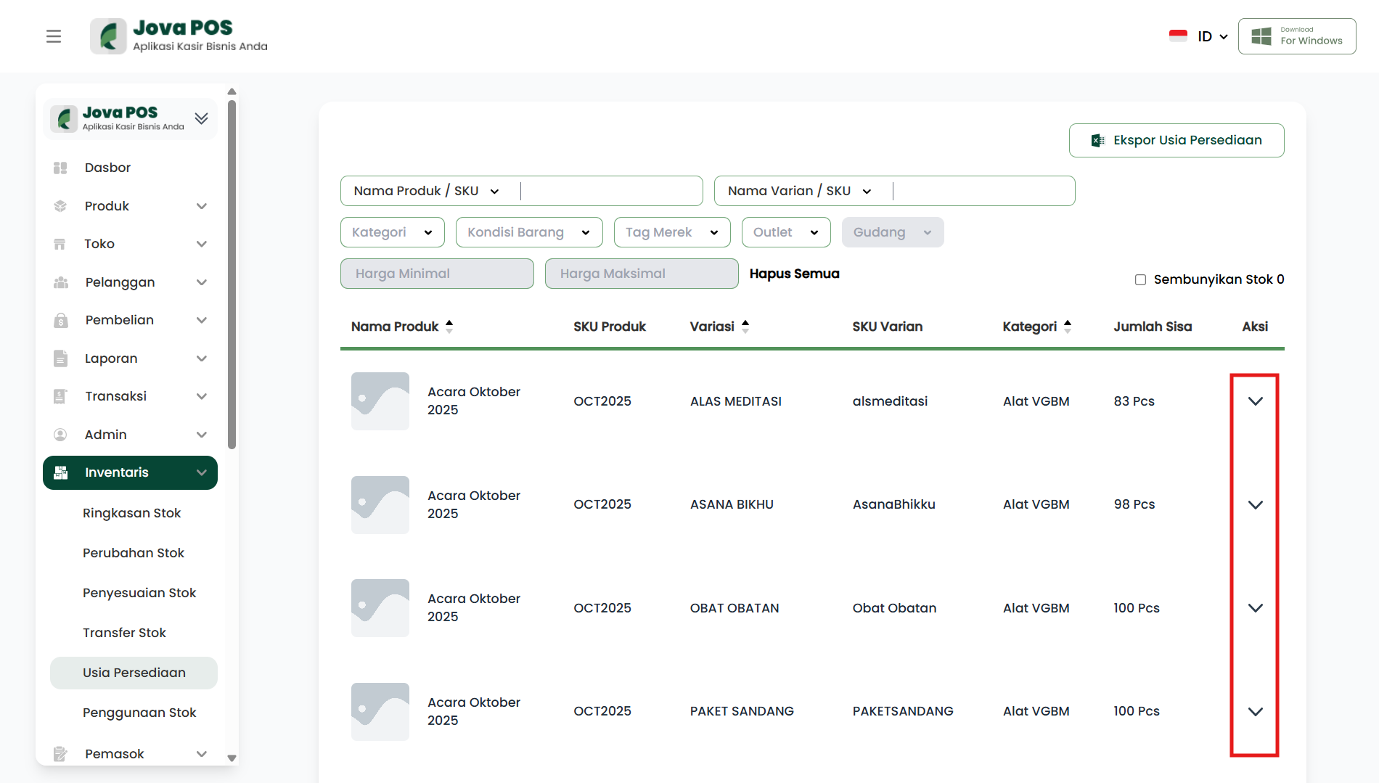Sort by Kategori column arrows
1379x783 pixels.
coord(1068,327)
